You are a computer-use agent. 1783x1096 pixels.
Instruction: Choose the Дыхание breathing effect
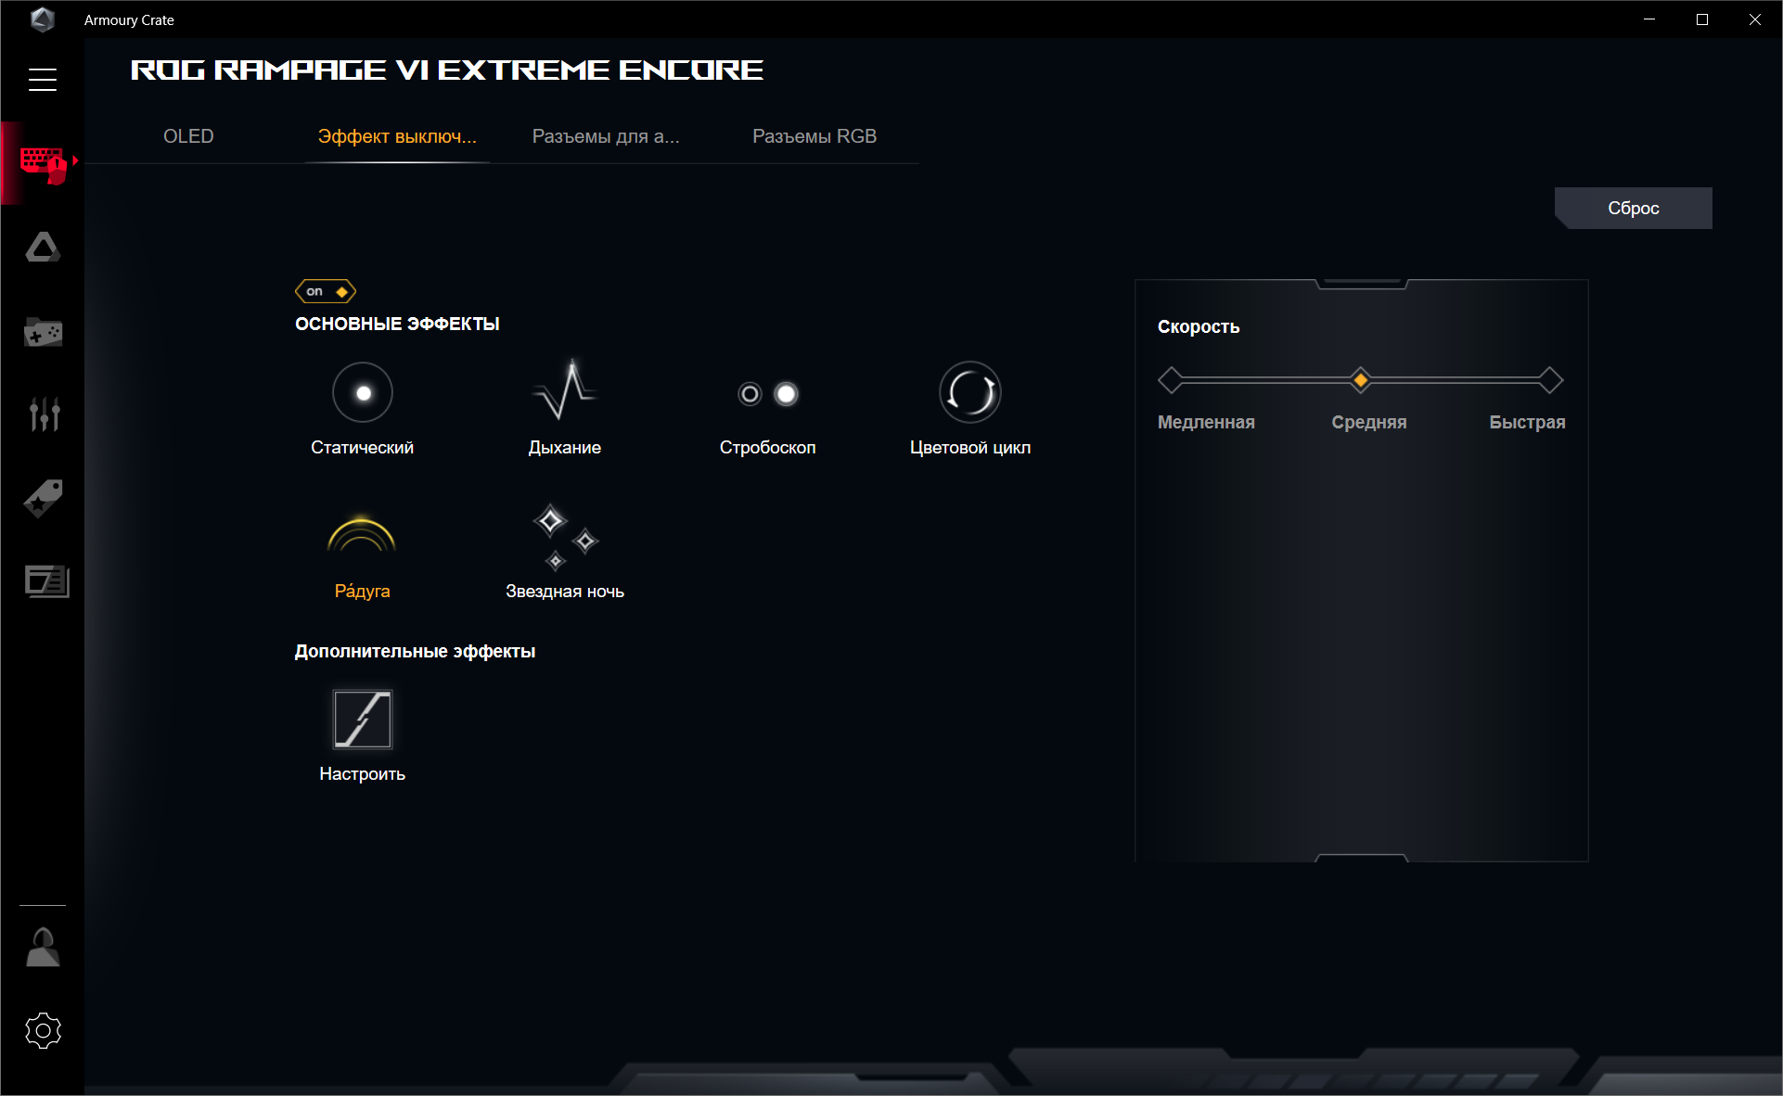564,391
